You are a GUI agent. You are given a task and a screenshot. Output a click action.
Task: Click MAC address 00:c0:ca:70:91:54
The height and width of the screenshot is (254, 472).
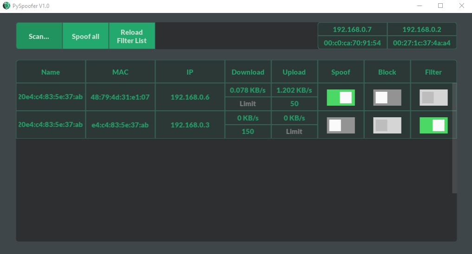[352, 43]
